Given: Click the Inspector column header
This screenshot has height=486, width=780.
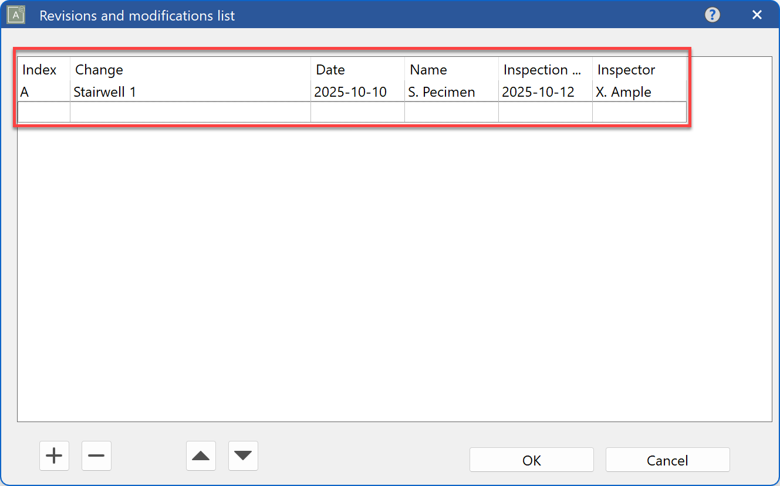Looking at the screenshot, I should pyautogui.click(x=639, y=70).
